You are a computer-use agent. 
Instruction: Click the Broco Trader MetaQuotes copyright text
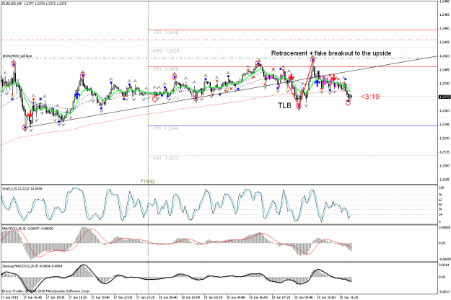(x=46, y=291)
